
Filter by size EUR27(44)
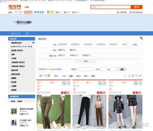click(62, 44)
